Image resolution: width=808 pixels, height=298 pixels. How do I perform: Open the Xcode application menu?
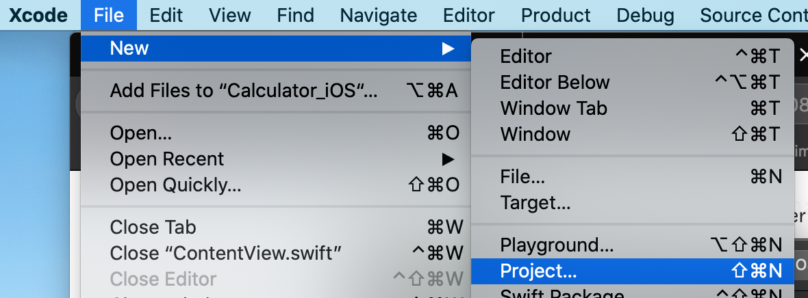[x=38, y=15]
